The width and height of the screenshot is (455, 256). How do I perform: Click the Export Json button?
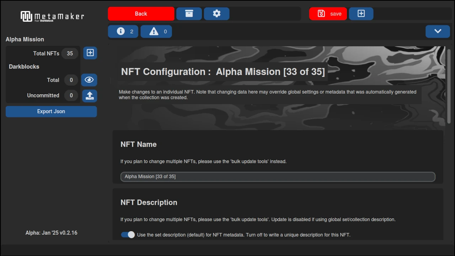(51, 111)
